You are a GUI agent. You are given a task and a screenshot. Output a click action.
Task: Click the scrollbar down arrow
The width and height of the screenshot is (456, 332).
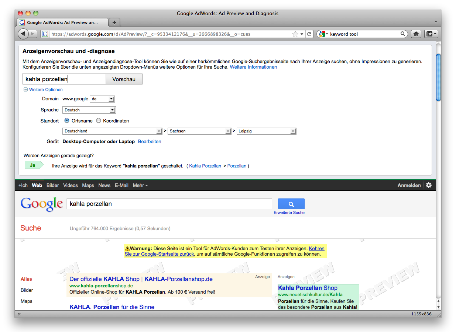tap(438, 307)
